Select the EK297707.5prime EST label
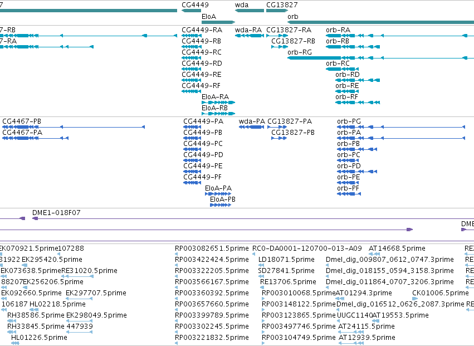This screenshot has width=474, height=346. [x=96, y=293]
